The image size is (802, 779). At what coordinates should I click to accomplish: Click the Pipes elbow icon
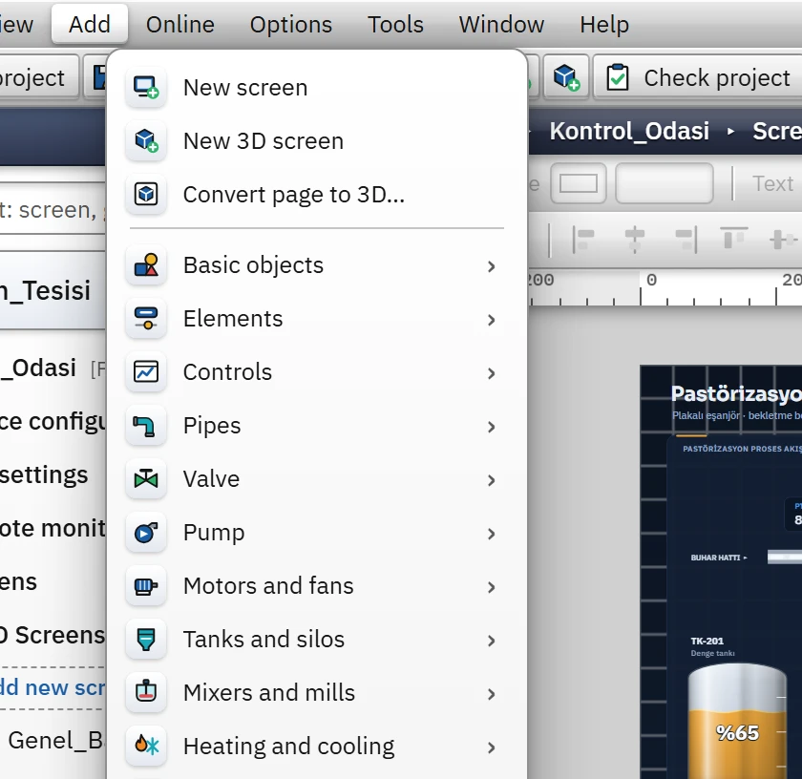tap(146, 425)
